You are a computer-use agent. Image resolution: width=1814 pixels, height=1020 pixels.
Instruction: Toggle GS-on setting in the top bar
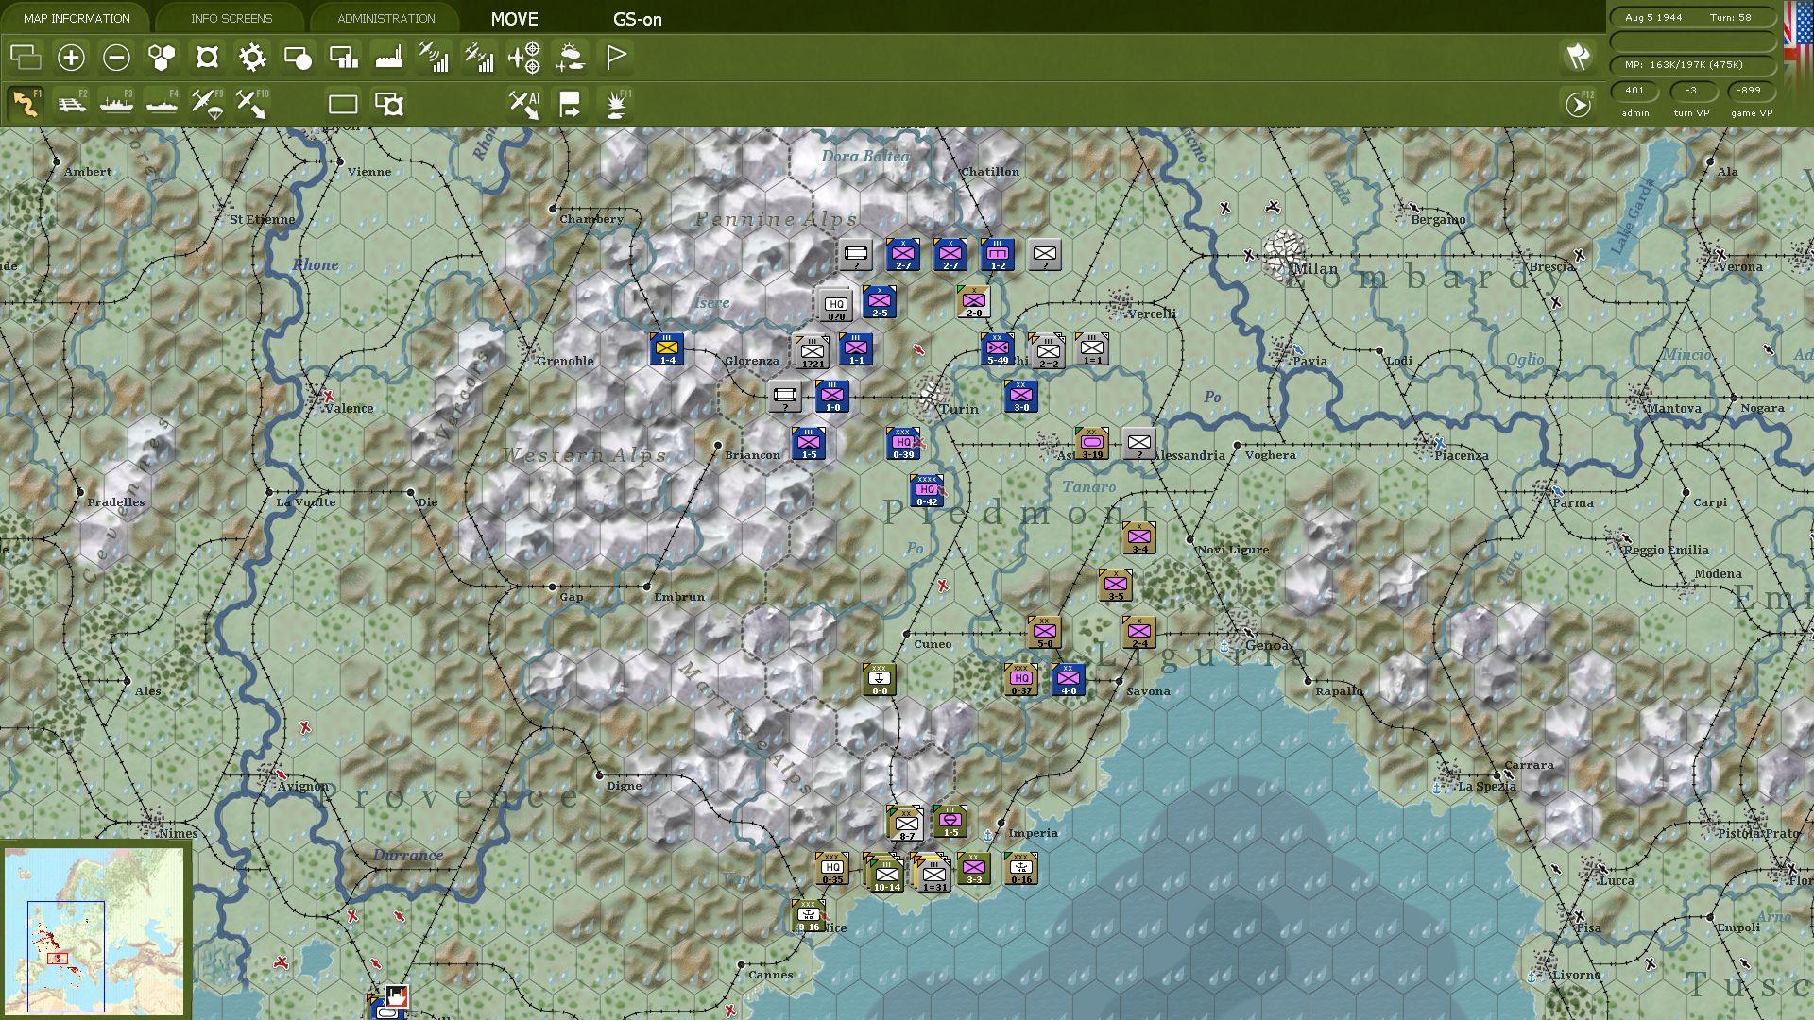(x=637, y=18)
